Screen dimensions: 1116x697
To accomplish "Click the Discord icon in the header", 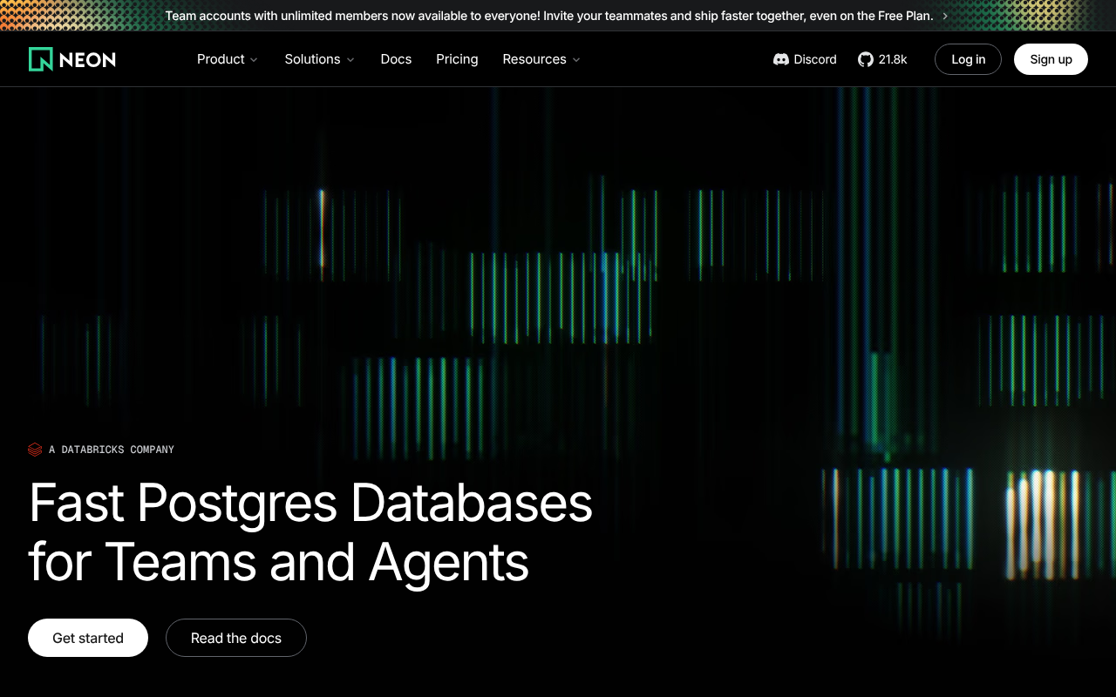I will click(x=781, y=59).
